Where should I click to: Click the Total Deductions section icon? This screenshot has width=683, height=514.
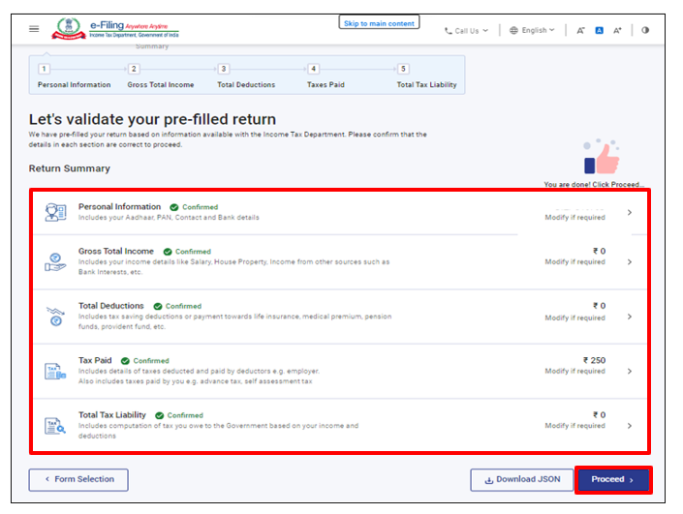point(56,317)
